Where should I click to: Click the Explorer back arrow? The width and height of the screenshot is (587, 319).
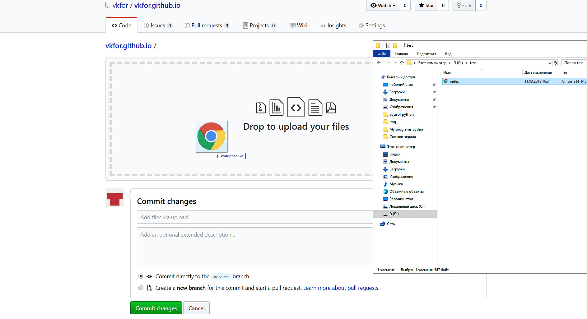click(379, 63)
